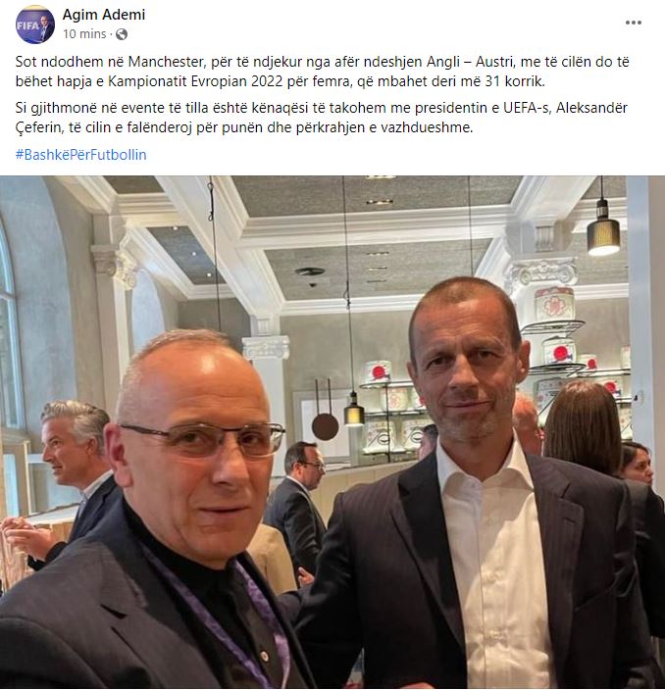Screen dimensions: 665x690
Task: Click the paragraph mentioning Aleksandër Çeferin
Action: coord(321,118)
